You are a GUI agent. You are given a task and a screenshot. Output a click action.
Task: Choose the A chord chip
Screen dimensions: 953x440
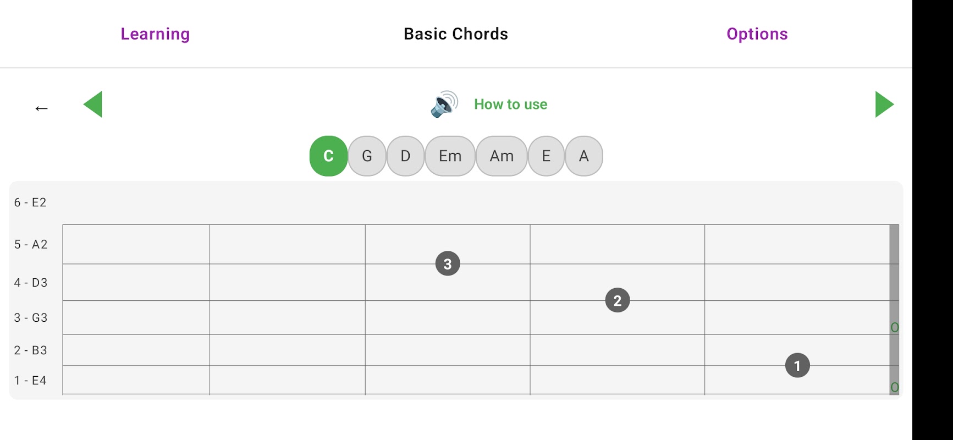pyautogui.click(x=583, y=156)
